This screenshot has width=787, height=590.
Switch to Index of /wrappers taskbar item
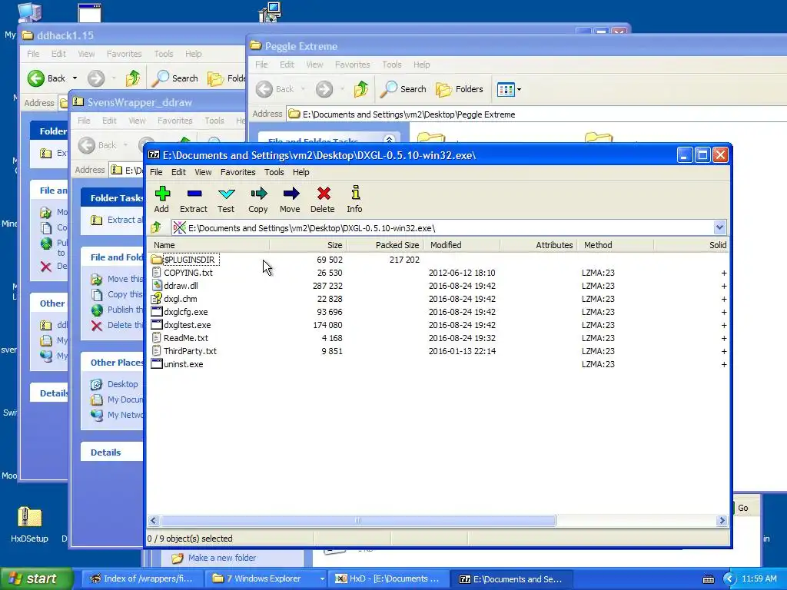pyautogui.click(x=143, y=578)
